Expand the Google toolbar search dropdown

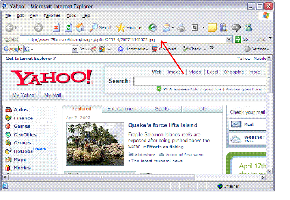pyautogui.click(x=75, y=49)
